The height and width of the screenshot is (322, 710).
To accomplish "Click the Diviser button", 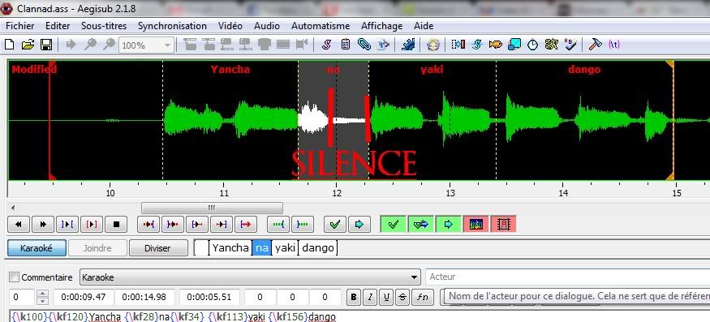I will coord(158,248).
